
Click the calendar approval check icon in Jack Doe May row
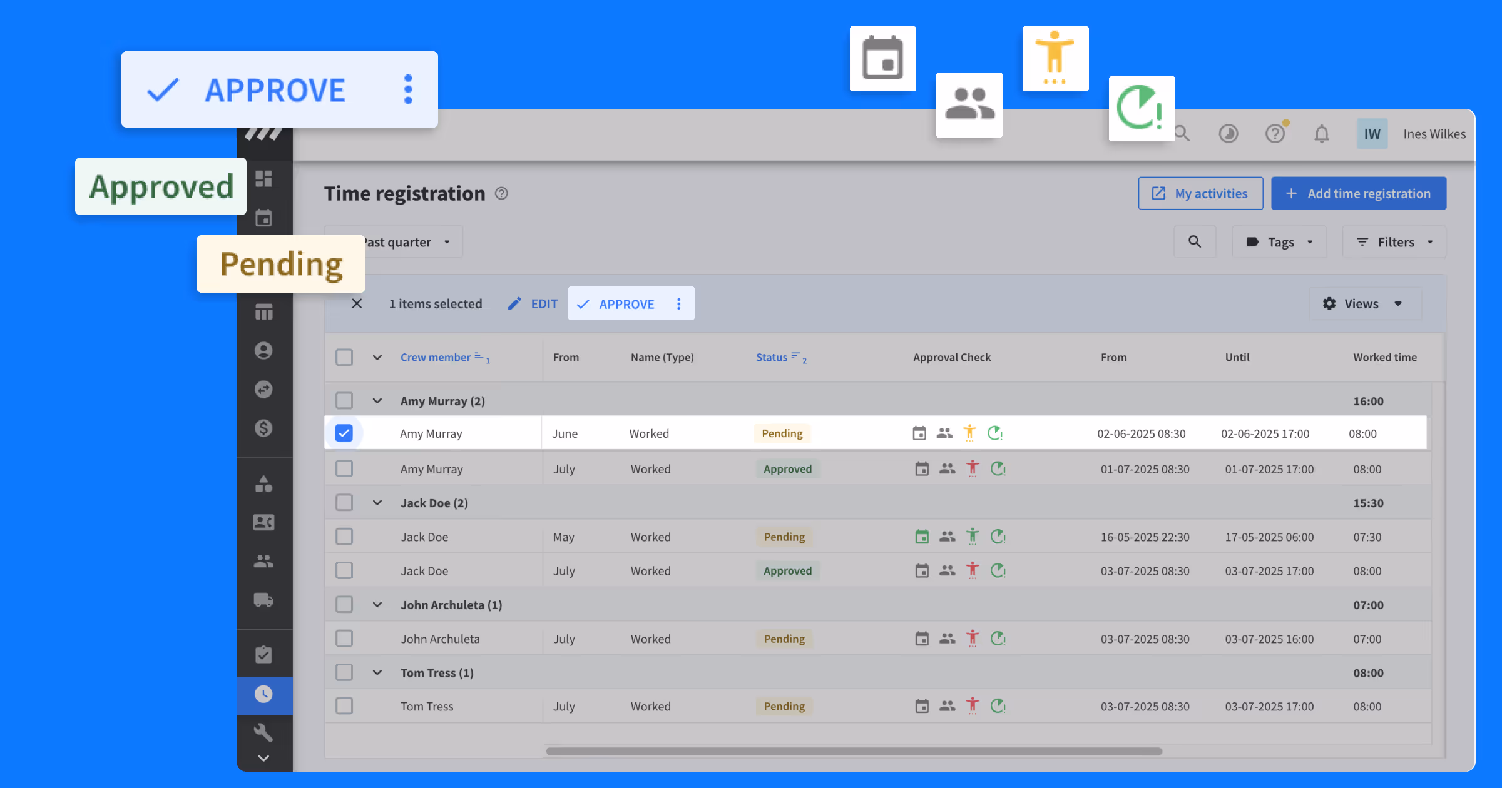pos(922,537)
